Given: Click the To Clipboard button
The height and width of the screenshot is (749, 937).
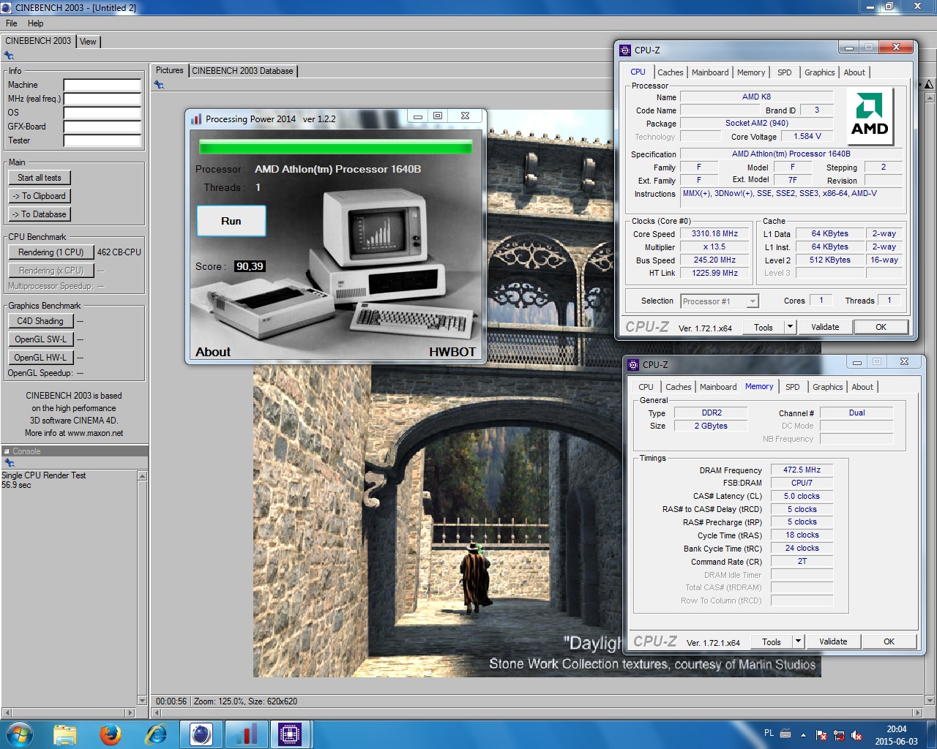Looking at the screenshot, I should (x=40, y=196).
